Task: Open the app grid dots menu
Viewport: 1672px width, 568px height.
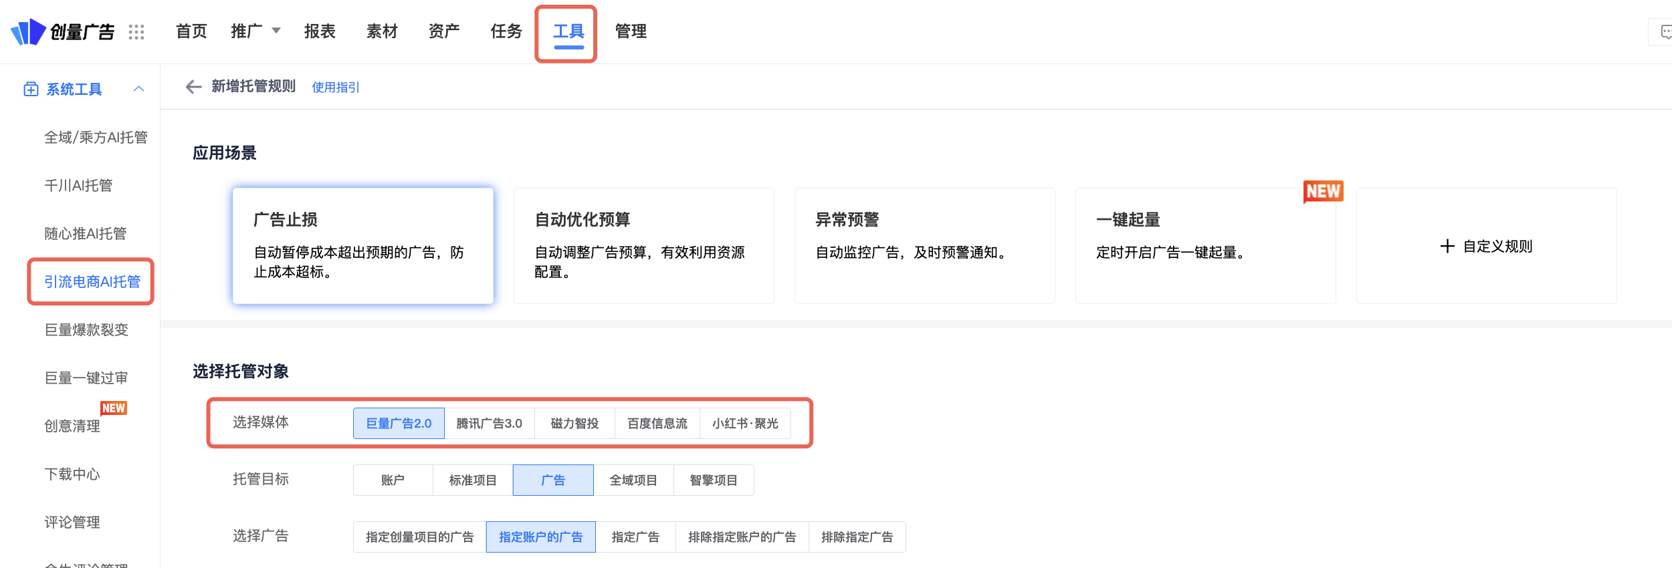Action: pos(136,32)
